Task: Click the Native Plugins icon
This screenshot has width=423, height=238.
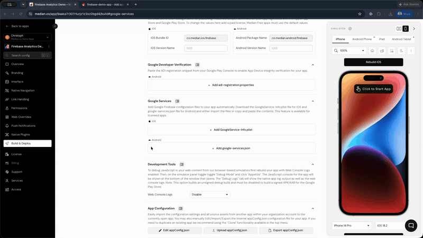Action: [7, 135]
